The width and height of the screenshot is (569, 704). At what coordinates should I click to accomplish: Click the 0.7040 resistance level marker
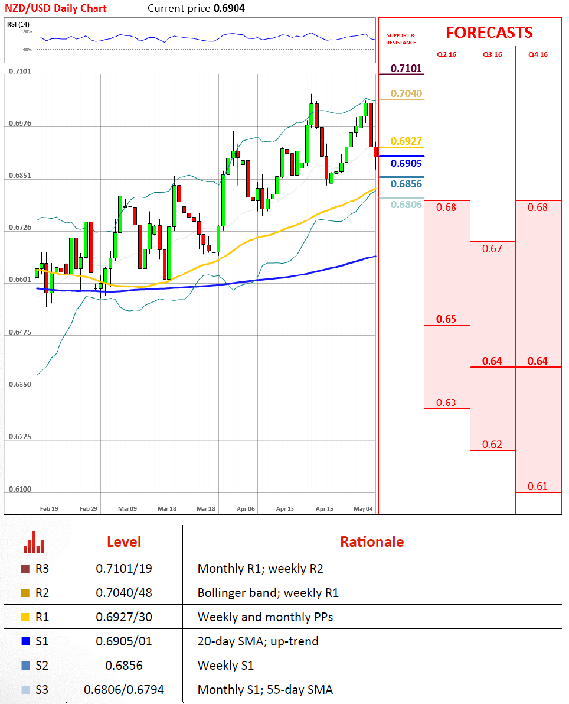pyautogui.click(x=406, y=93)
